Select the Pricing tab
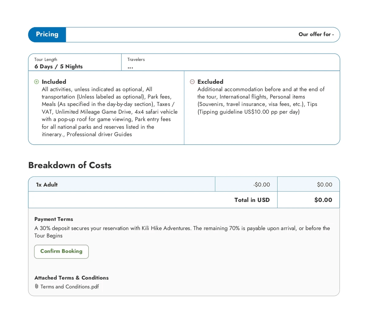Image resolution: width=368 pixels, height=310 pixels. (x=47, y=35)
